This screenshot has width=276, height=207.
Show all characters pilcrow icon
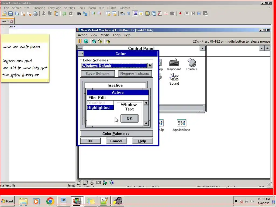[129, 13]
